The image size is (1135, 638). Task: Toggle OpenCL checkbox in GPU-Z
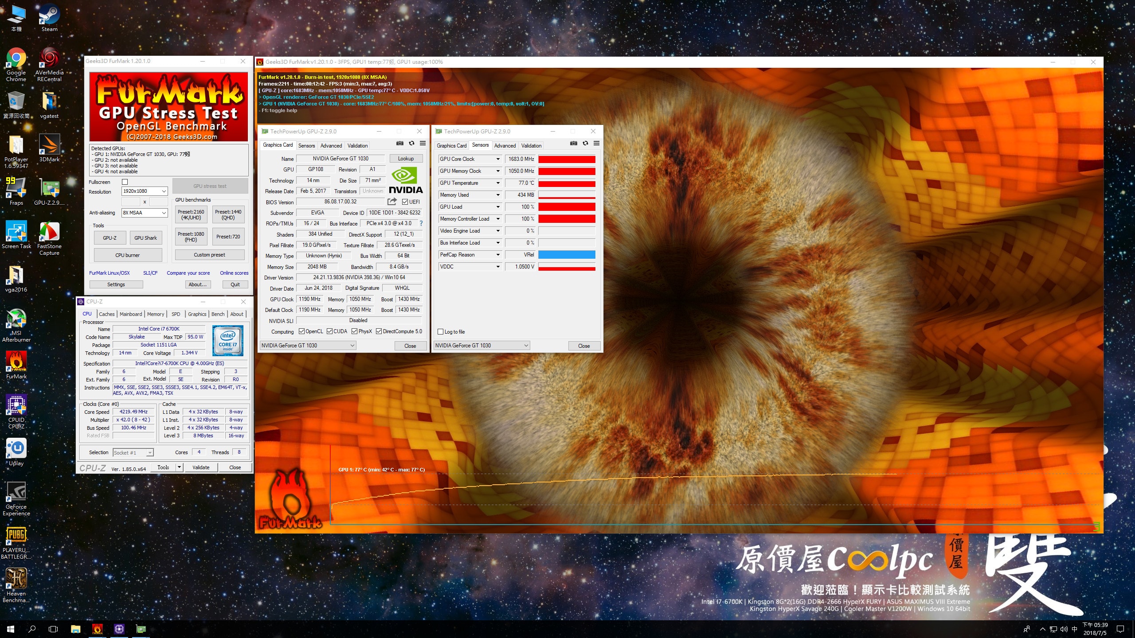coord(301,331)
